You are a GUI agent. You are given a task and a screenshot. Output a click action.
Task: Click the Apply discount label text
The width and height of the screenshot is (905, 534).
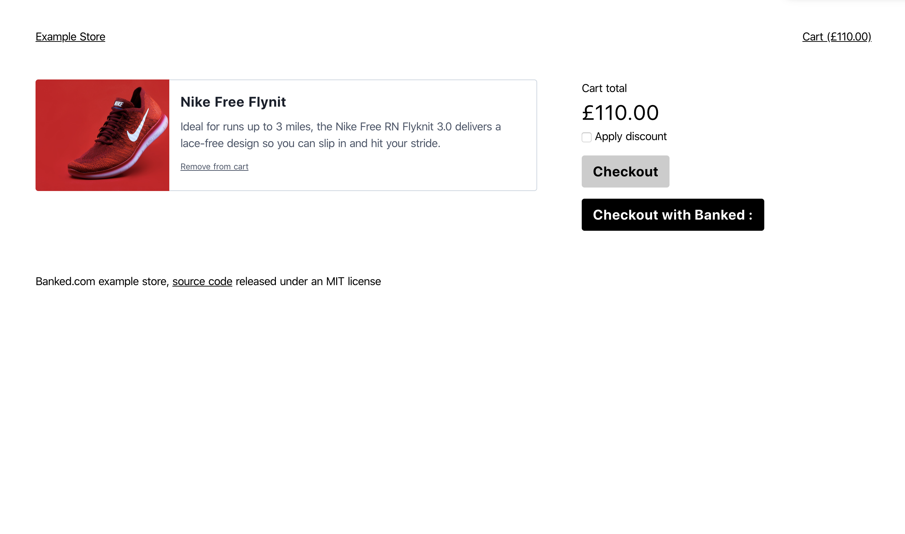[x=631, y=136]
